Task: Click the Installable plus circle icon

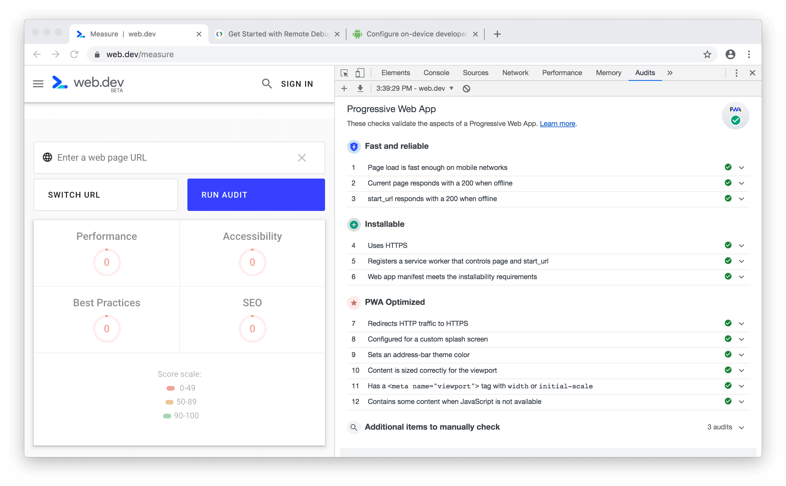Action: point(354,224)
